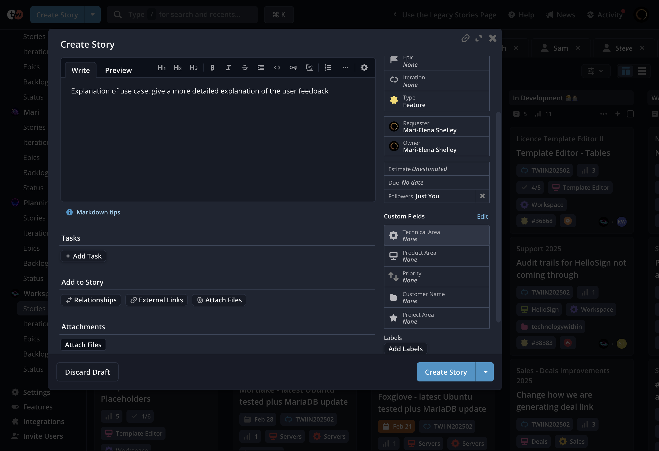Screen dimensions: 659x451
Task: Set the Estimate value
Action: tap(436, 169)
